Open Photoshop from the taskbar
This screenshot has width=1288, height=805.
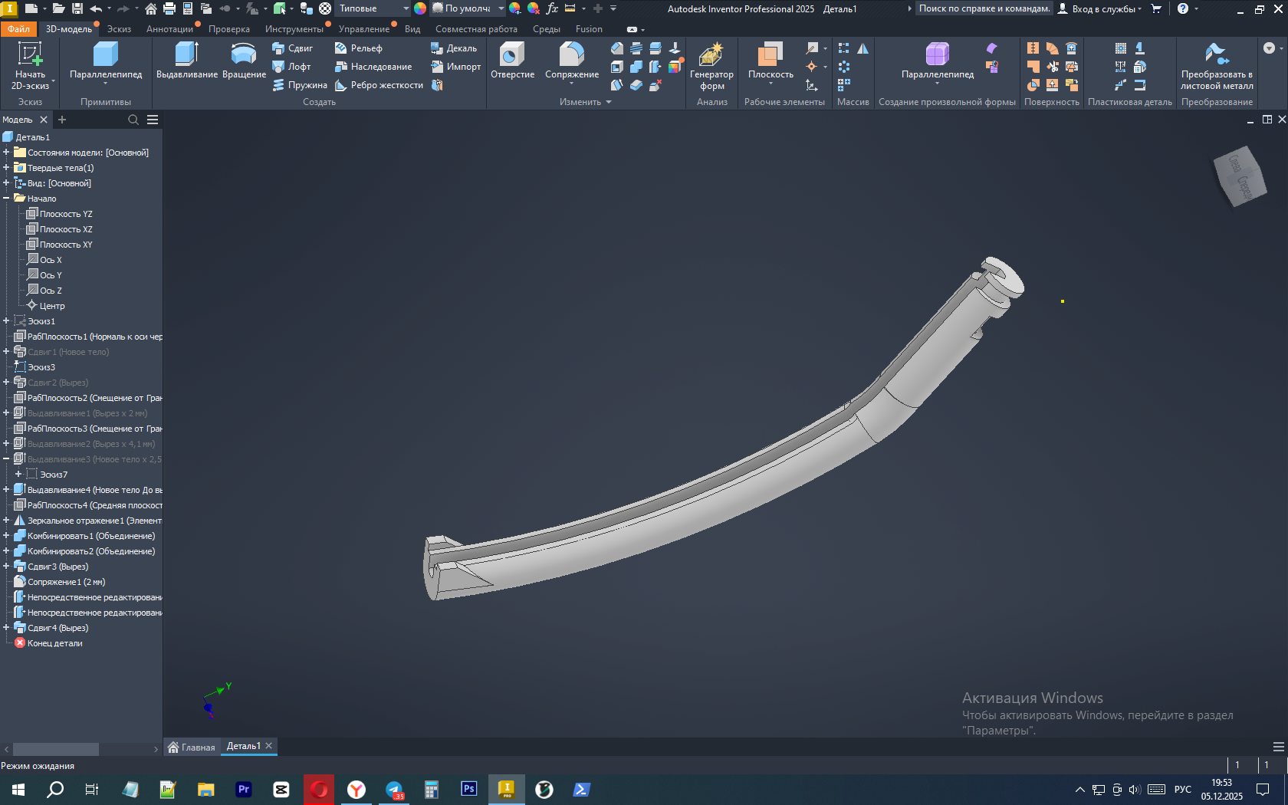point(468,789)
